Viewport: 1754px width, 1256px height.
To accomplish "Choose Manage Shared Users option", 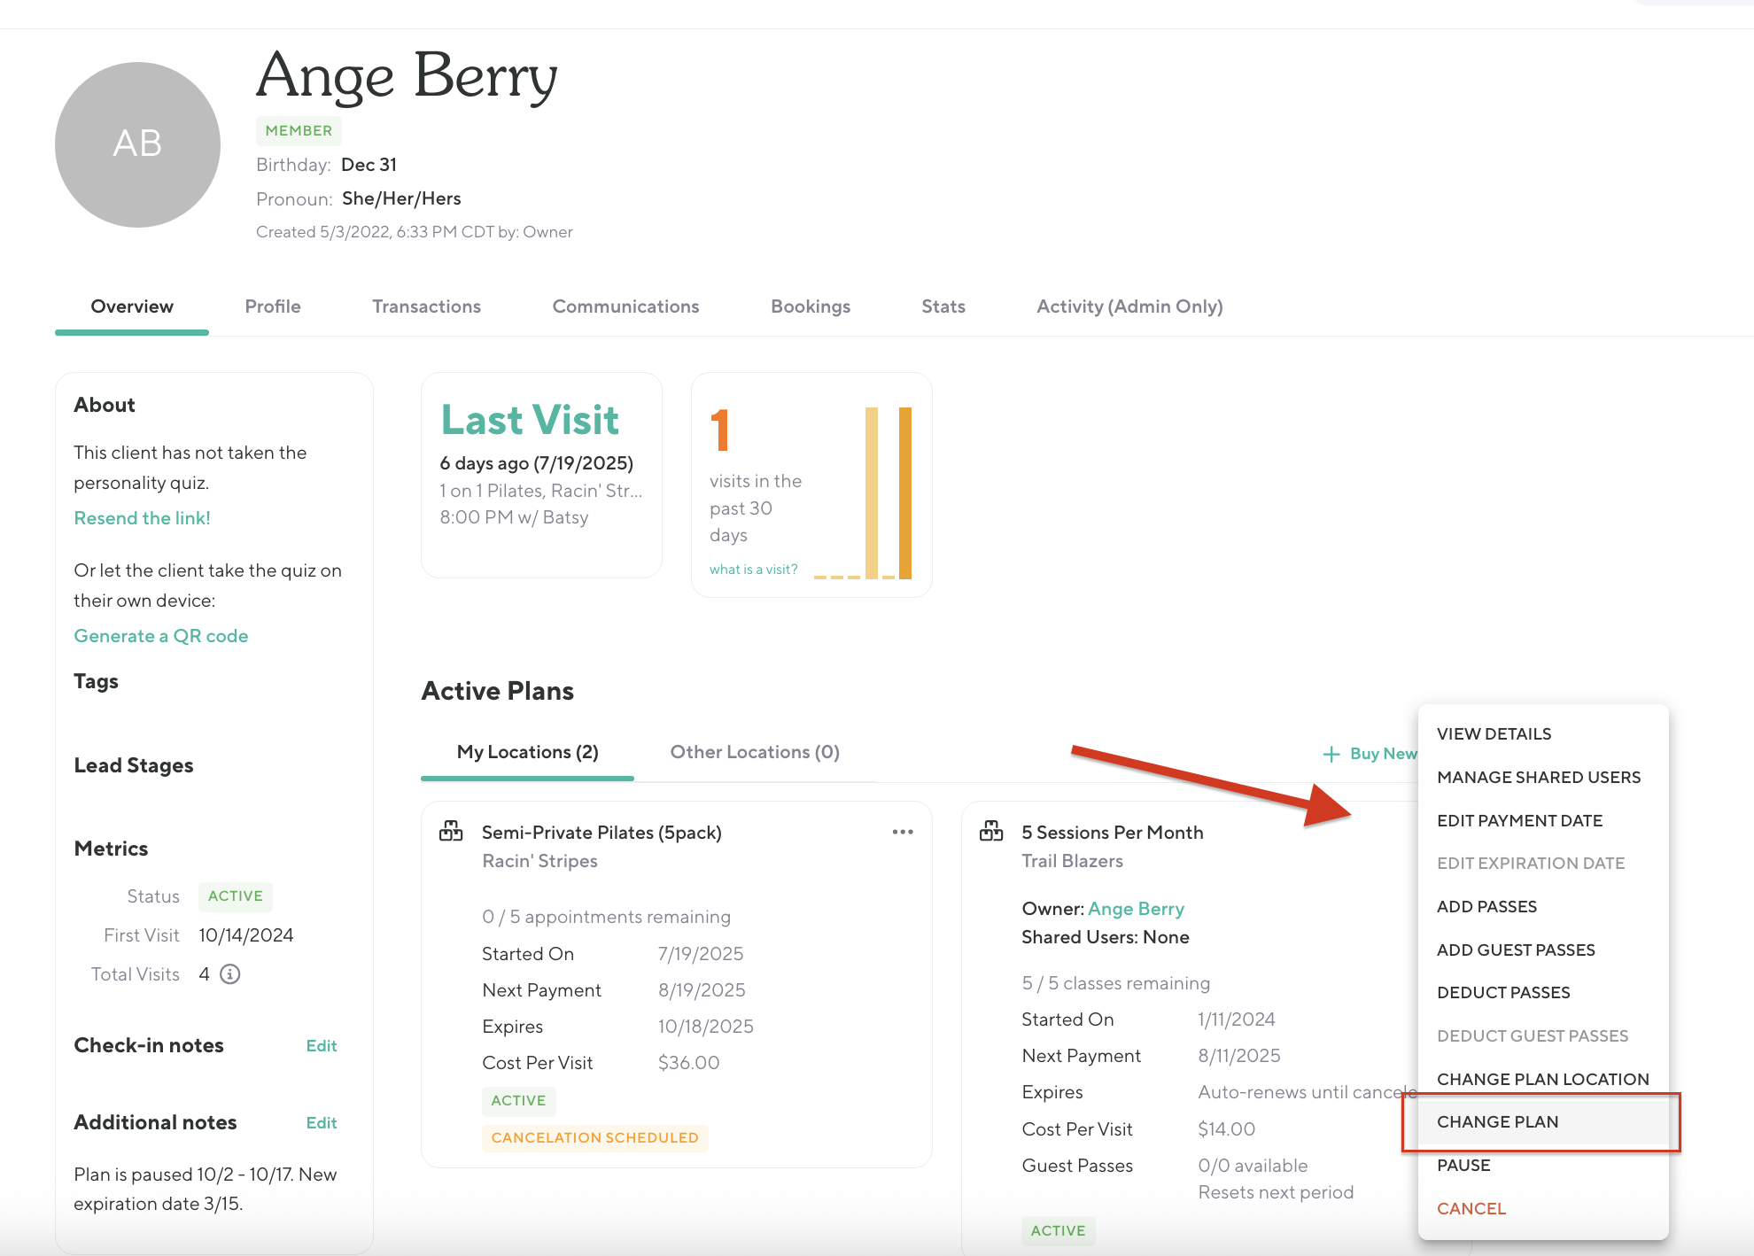I will point(1539,777).
